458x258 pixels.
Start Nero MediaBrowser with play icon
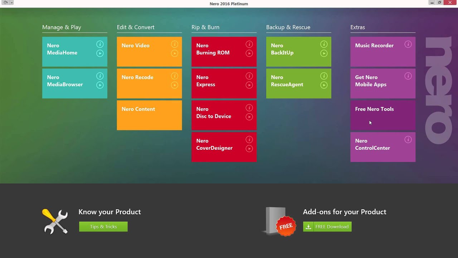pyautogui.click(x=100, y=85)
